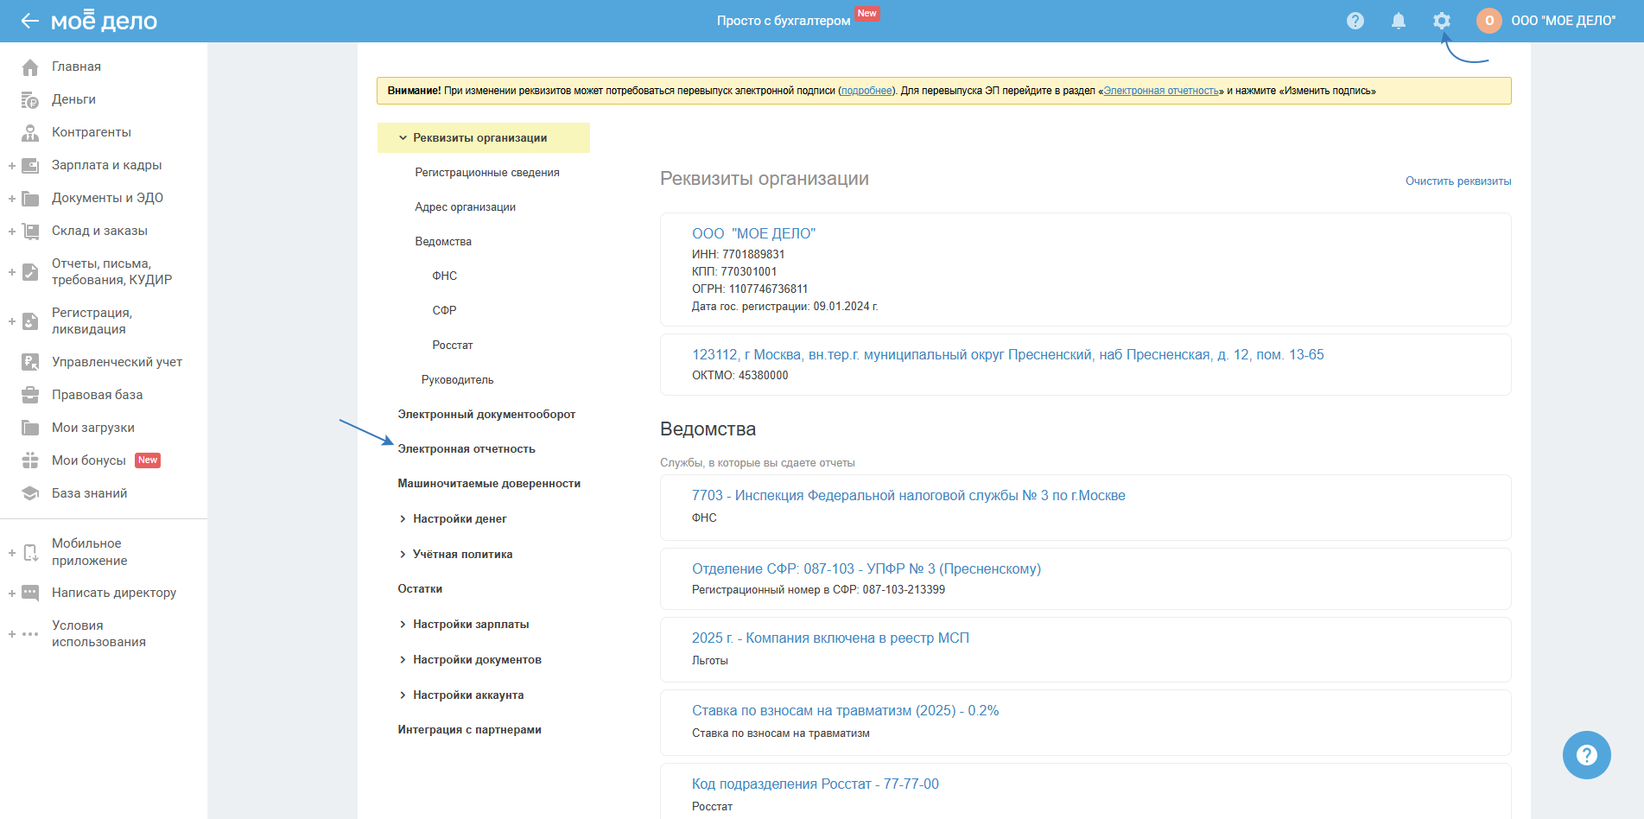Select Электронная отчетность menu item
Screen dimensions: 1644x819
tap(467, 449)
